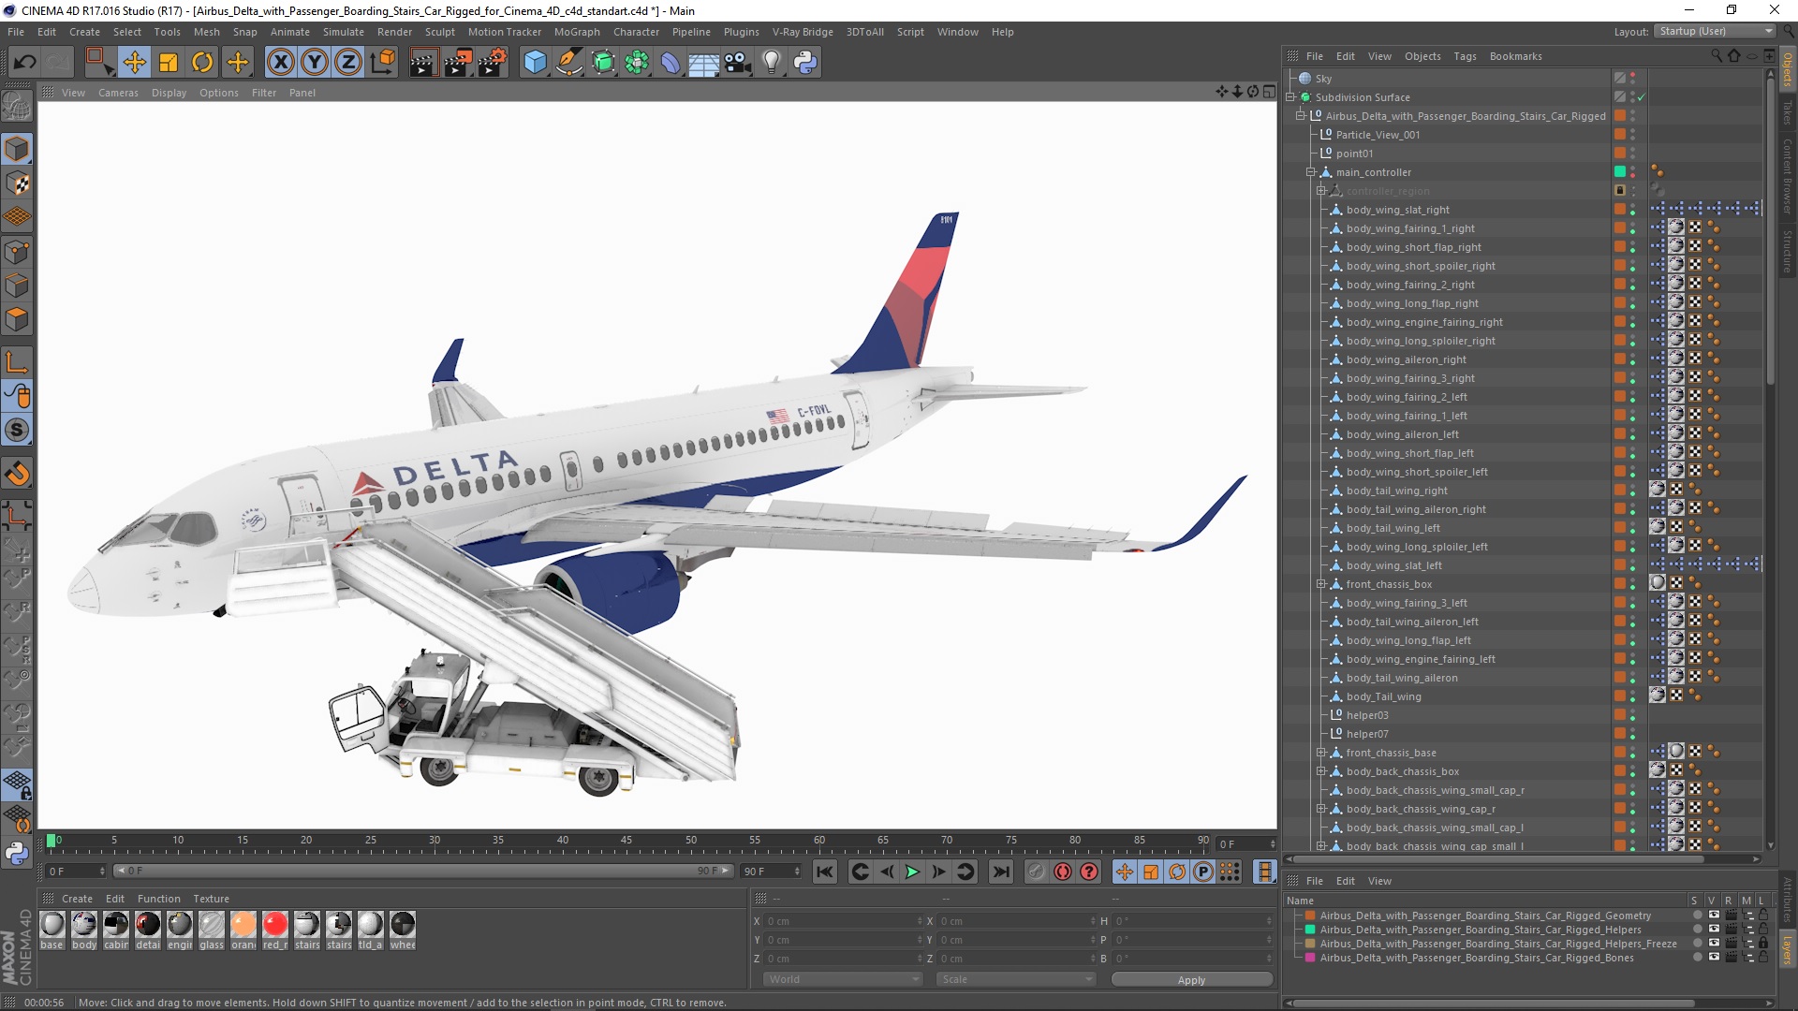This screenshot has height=1011, width=1798.
Task: Go to end of animation
Action: pos(1001,872)
